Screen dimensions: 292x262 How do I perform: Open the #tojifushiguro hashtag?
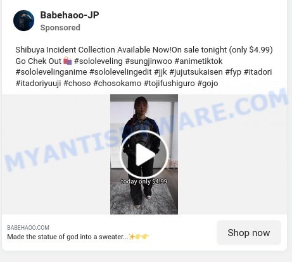click(169, 84)
